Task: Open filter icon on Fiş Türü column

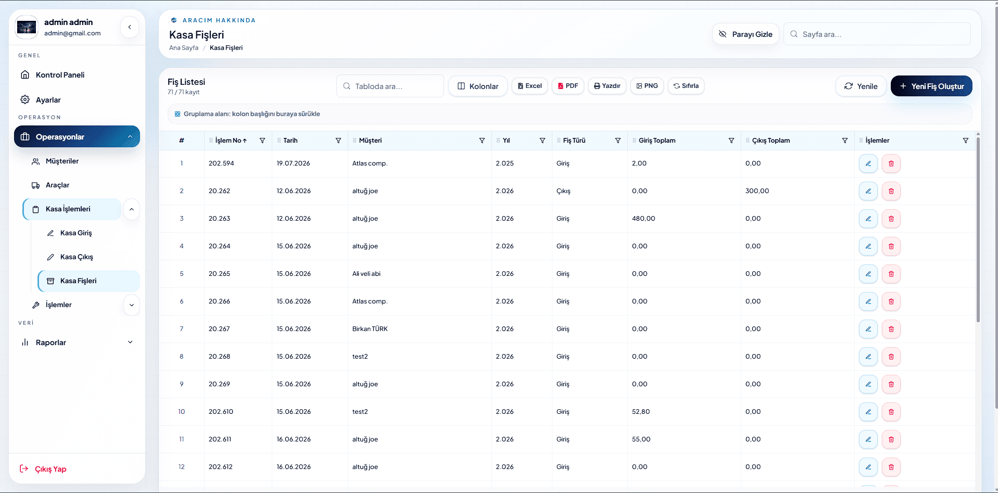Action: [618, 141]
